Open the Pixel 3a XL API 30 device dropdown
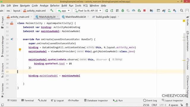 [x=88, y=11]
